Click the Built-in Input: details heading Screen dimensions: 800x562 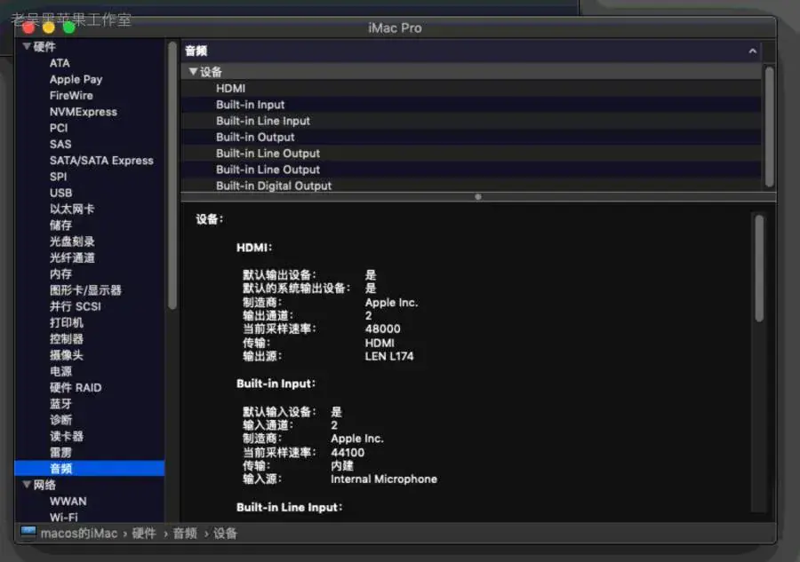(x=276, y=384)
